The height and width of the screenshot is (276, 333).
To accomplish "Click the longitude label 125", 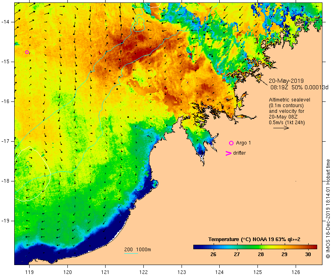I will tap(257, 272).
